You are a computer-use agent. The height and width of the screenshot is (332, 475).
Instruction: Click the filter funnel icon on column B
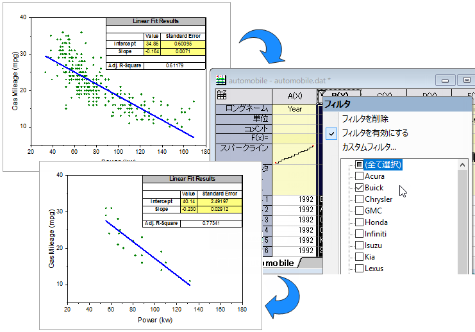coord(322,94)
